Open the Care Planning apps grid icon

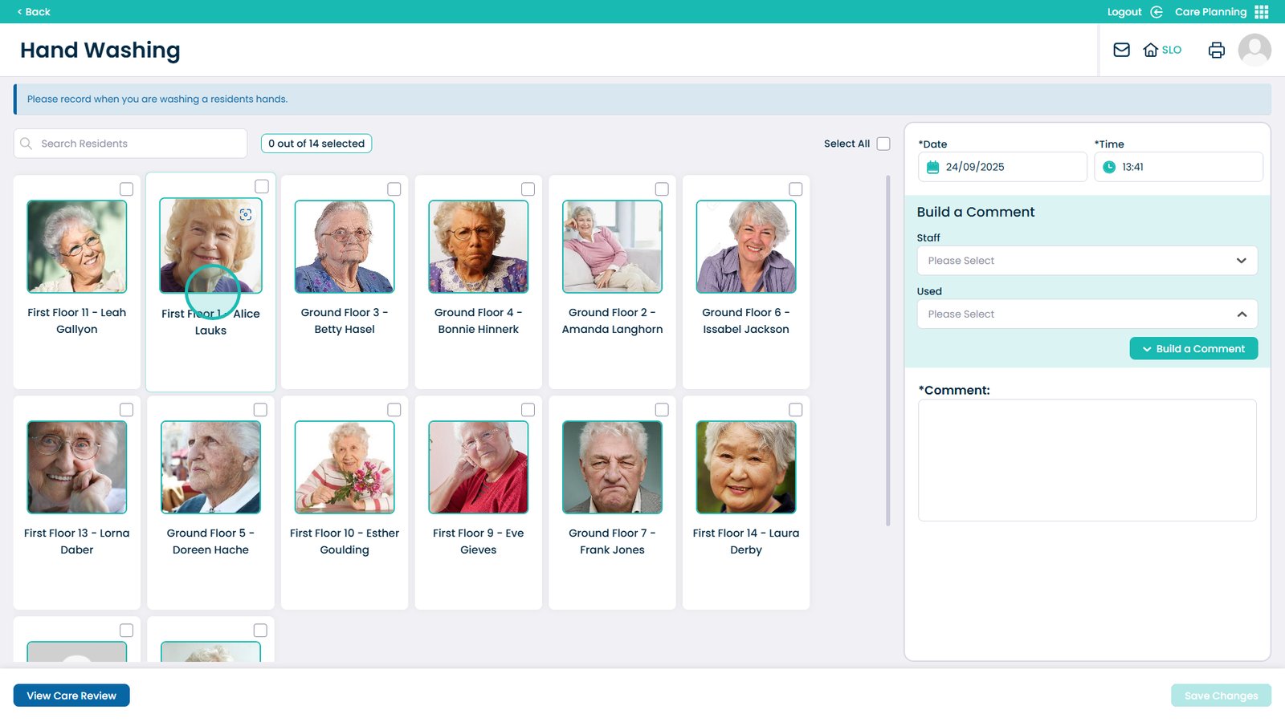click(1262, 12)
